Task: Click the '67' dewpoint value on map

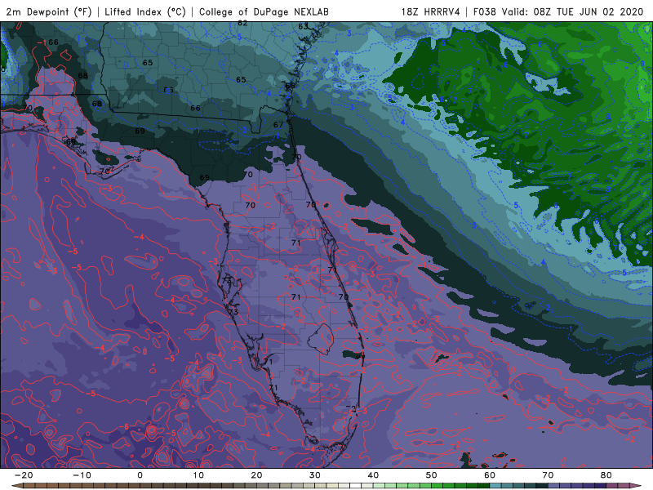Action: point(278,125)
